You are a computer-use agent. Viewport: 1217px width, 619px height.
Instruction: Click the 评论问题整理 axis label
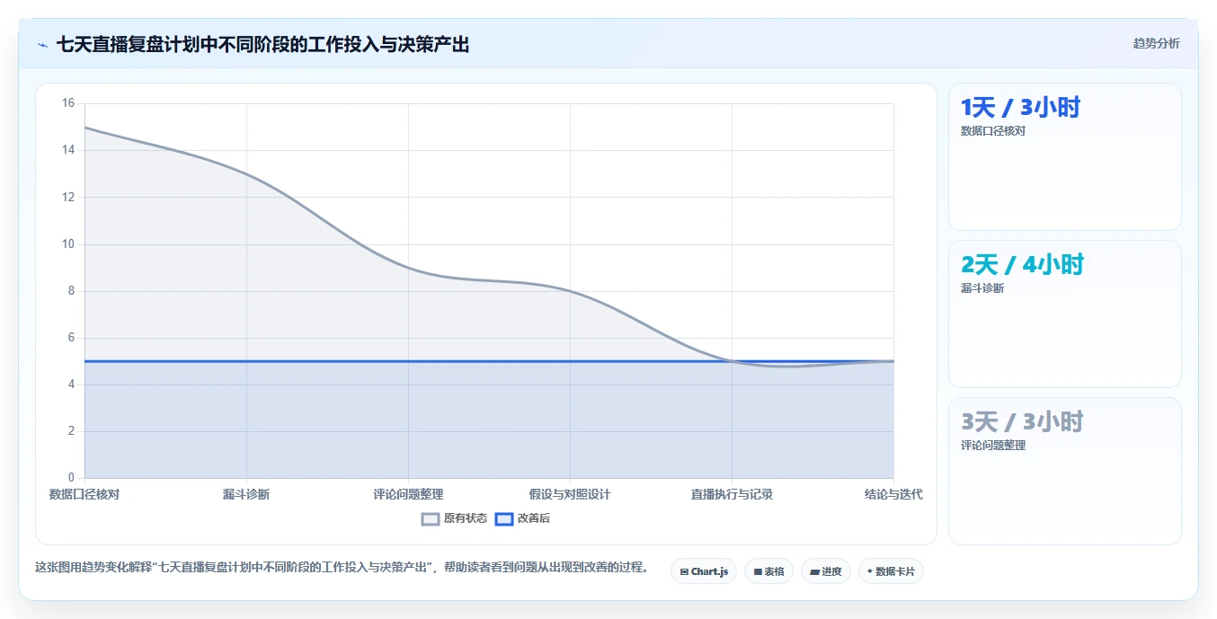(408, 494)
